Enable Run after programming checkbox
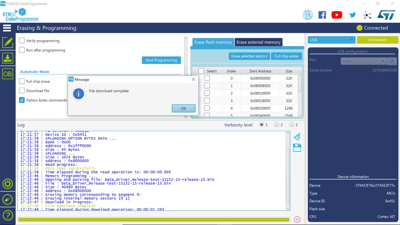 [x=22, y=50]
